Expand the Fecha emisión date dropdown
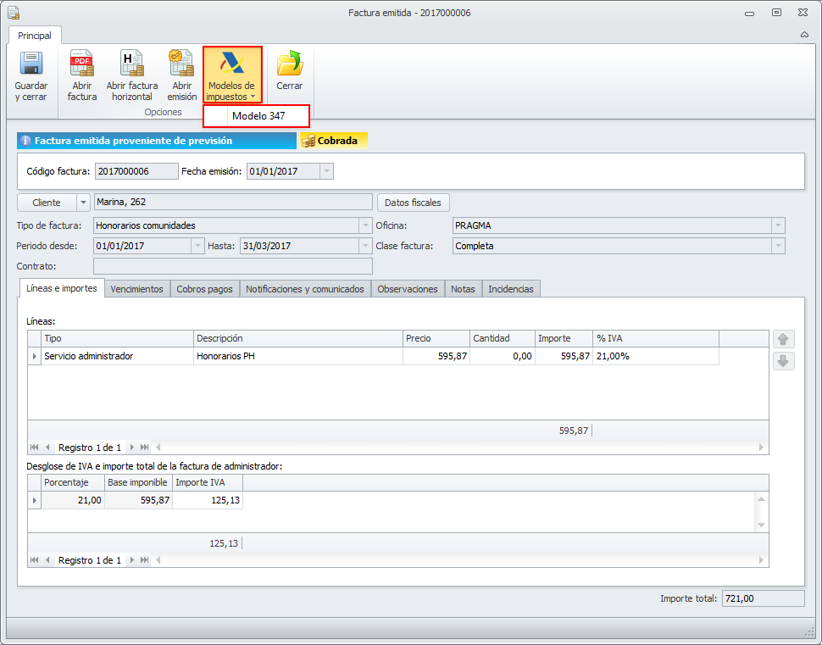The height and width of the screenshot is (645, 822). 326,171
